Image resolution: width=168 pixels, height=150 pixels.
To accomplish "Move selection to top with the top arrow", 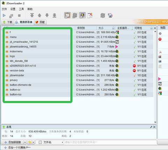I will pos(32,15).
